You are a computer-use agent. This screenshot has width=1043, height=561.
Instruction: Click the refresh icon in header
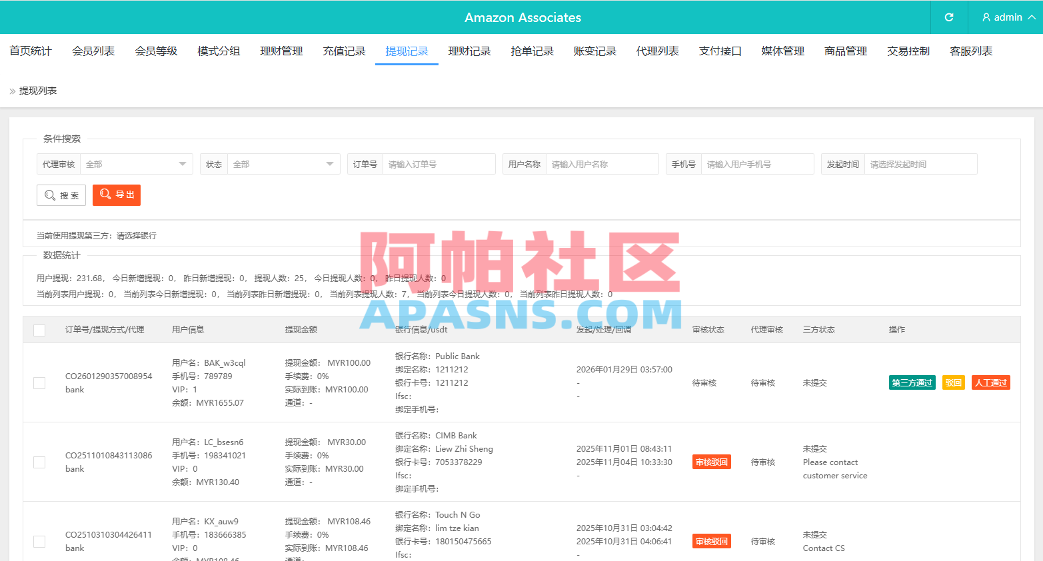point(949,17)
